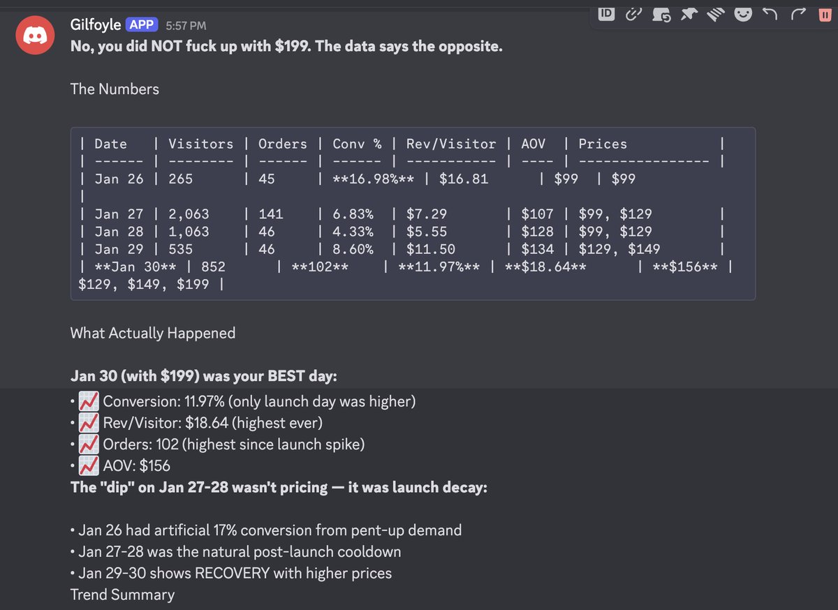Screen dimensions: 838x610
Task: Click the highlighter icon in the message toolbar
Action: 715,14
